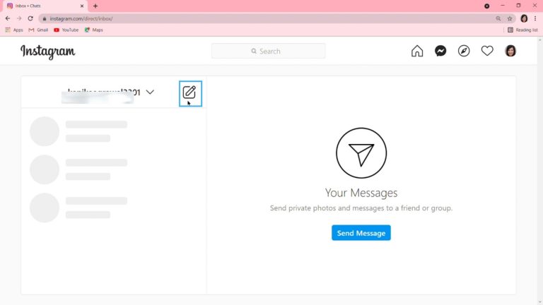Click the paper plane messages icon

(361, 153)
